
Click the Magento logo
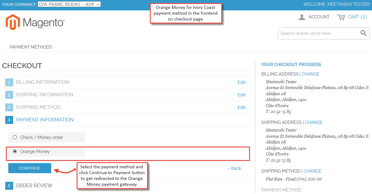pyautogui.click(x=35, y=22)
